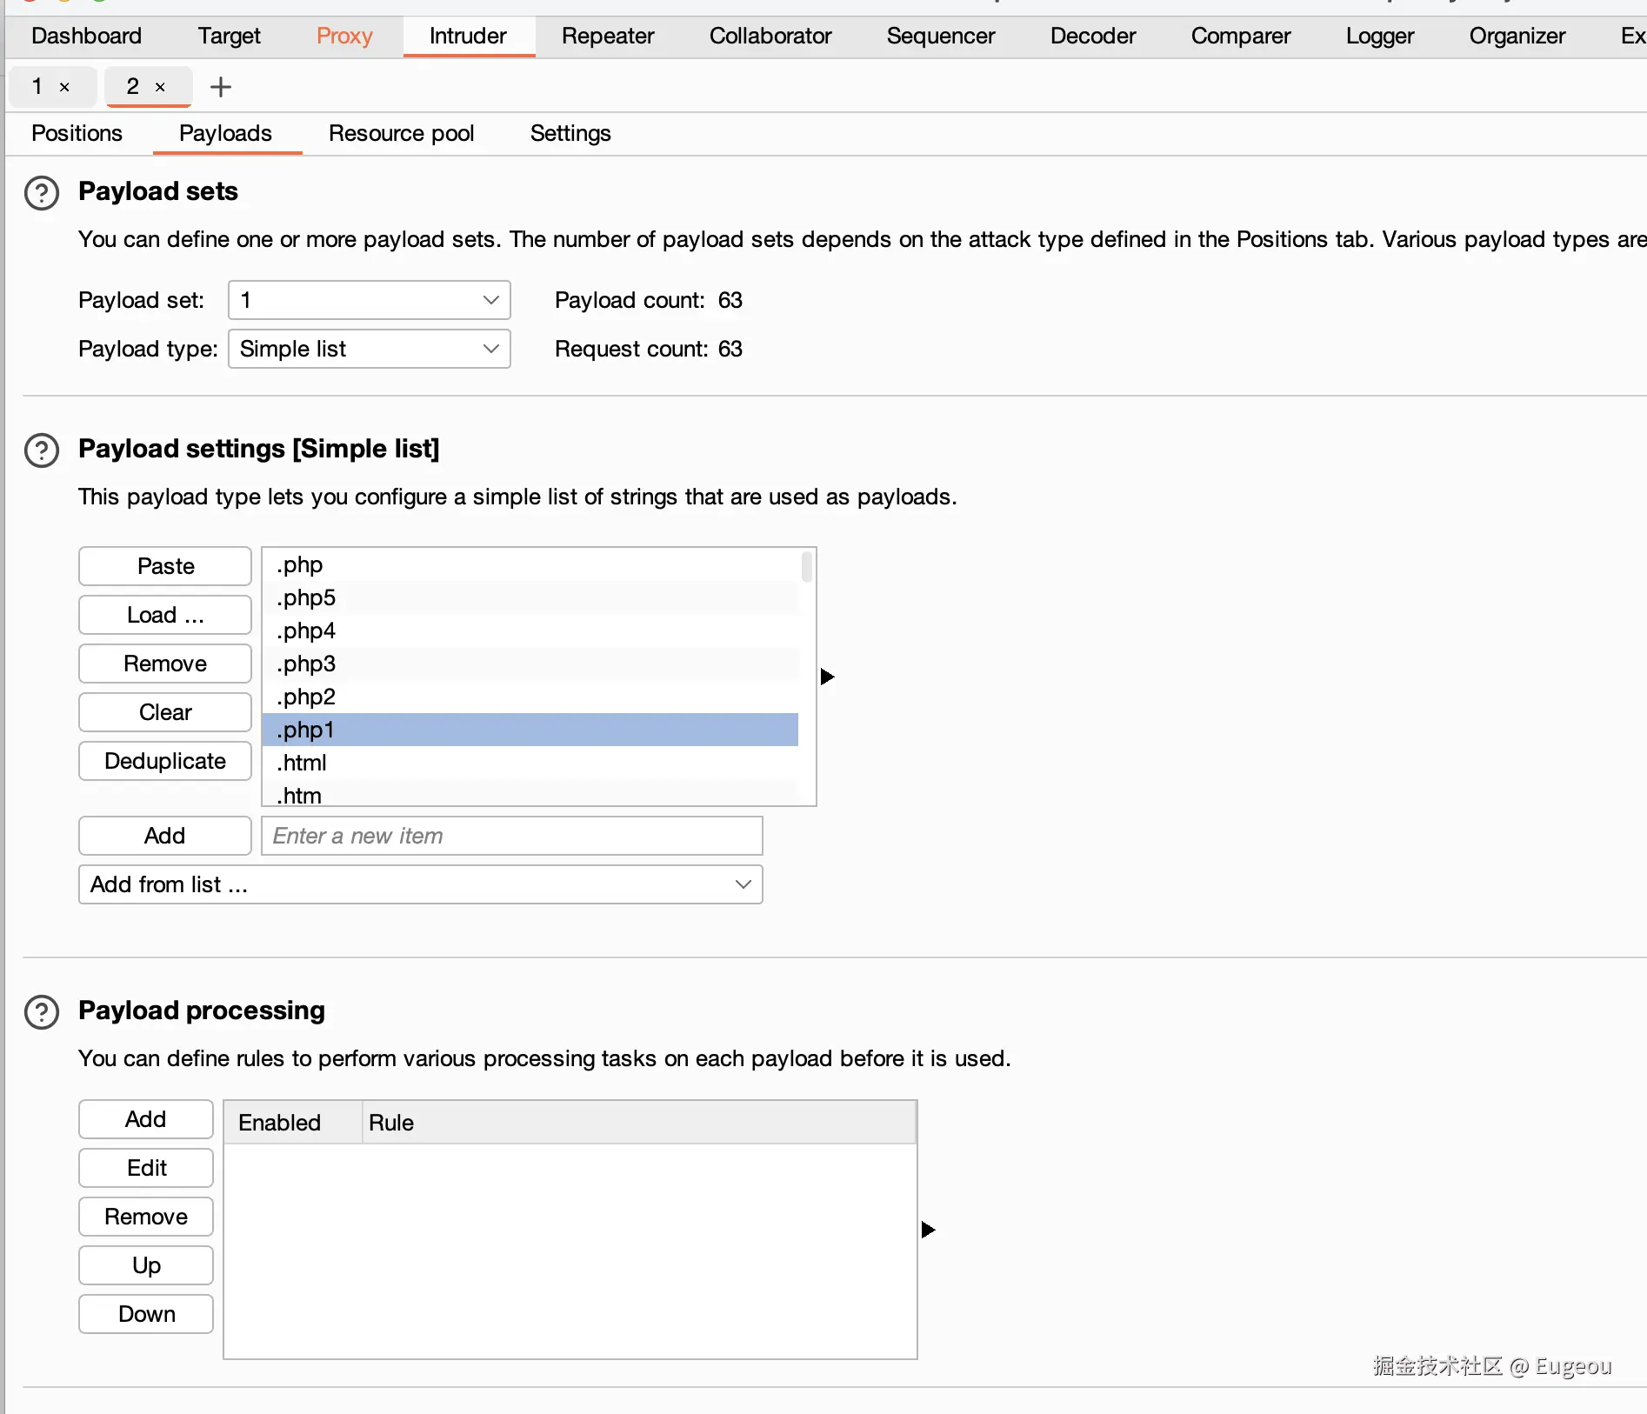Image resolution: width=1647 pixels, height=1414 pixels.
Task: Select the .htm payload entry
Action: [530, 793]
